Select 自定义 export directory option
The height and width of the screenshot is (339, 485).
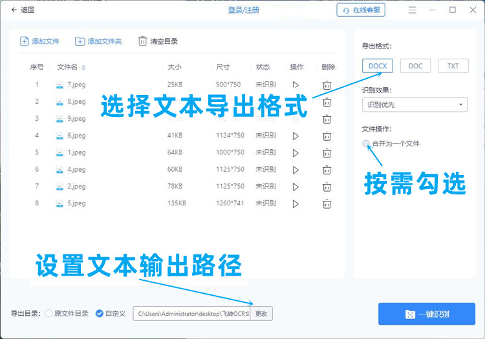[100, 314]
